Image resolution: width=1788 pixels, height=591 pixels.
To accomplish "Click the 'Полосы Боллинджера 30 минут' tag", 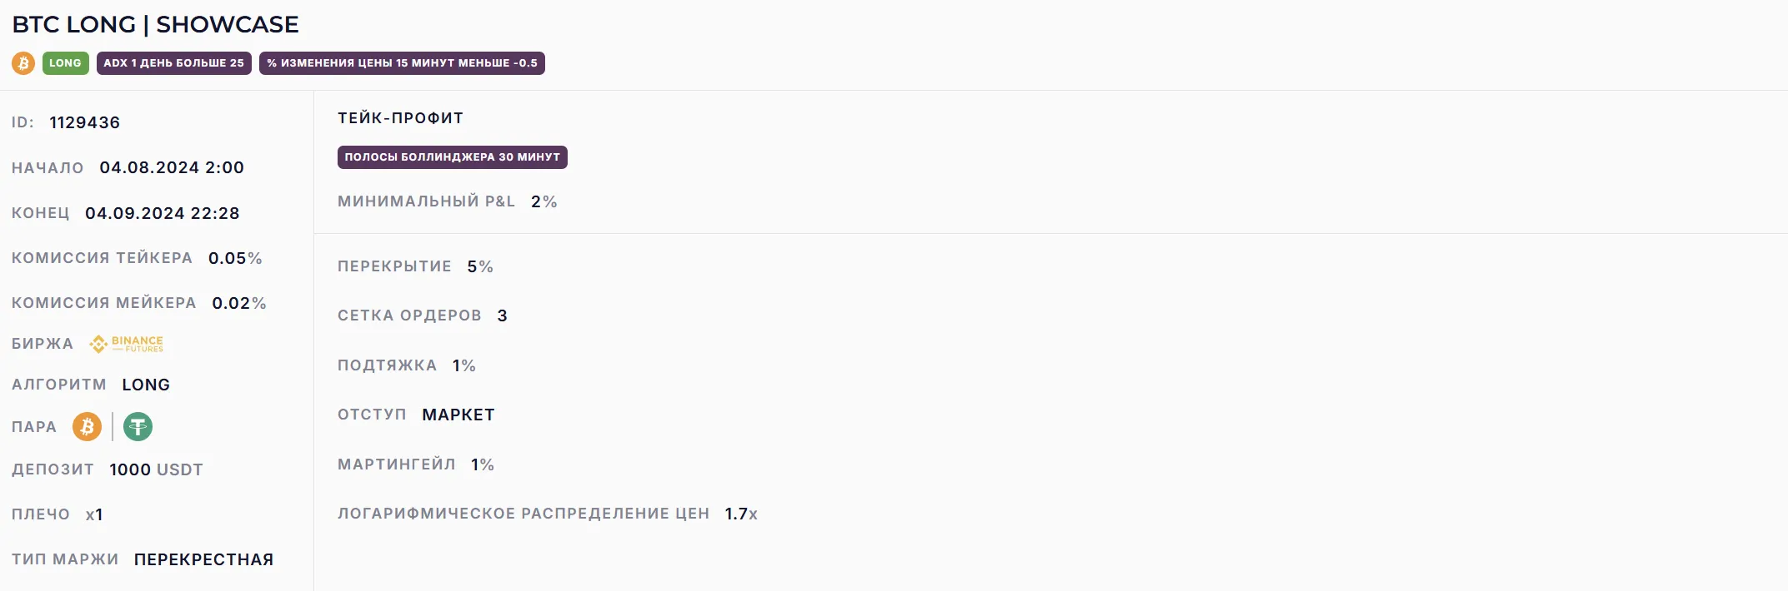I will click(x=452, y=157).
